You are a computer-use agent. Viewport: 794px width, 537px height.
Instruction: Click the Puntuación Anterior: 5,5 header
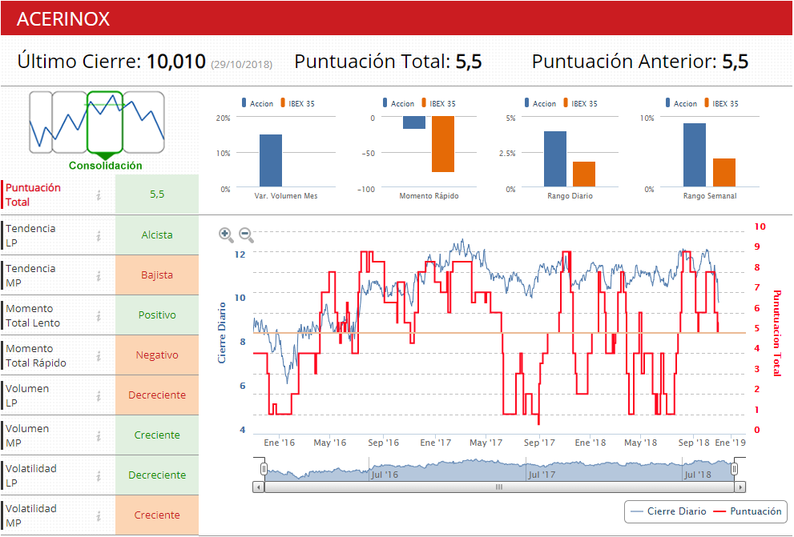point(640,61)
